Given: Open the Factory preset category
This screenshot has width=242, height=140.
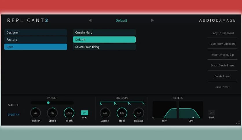Looking at the screenshot, I should (x=36, y=40).
